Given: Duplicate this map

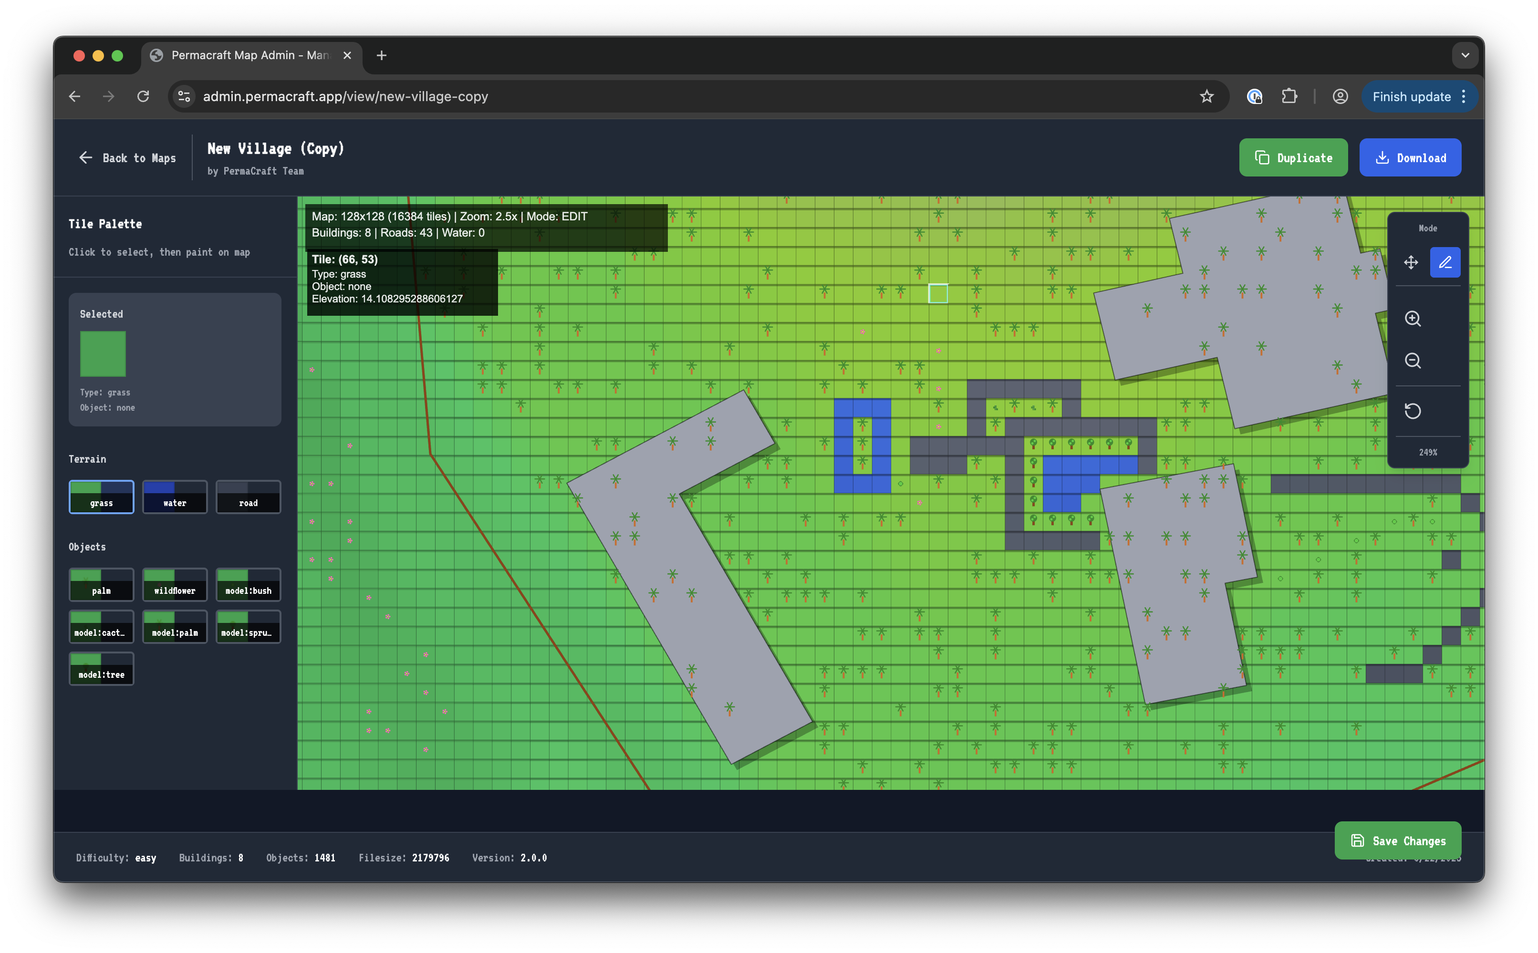Looking at the screenshot, I should point(1293,157).
